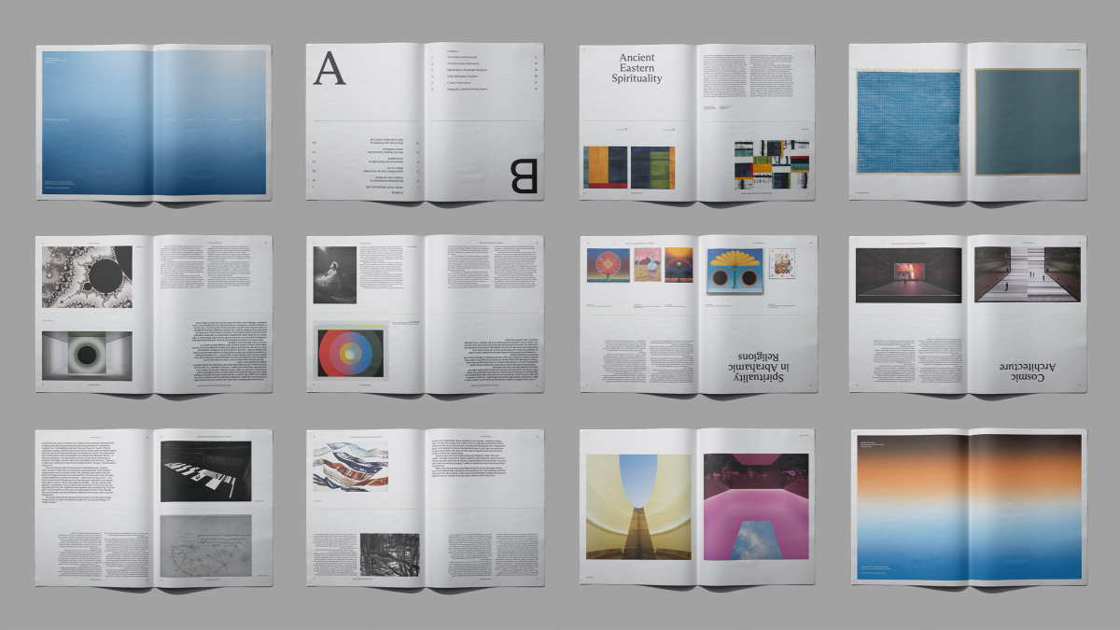Screen dimensions: 1120x630
Task: Click the colorful block collage artwork
Action: coord(771,167)
